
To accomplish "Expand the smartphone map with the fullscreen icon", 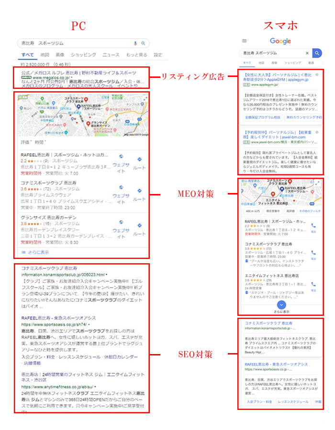I will [317, 183].
